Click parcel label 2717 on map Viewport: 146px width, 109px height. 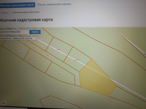[x=41, y=38]
